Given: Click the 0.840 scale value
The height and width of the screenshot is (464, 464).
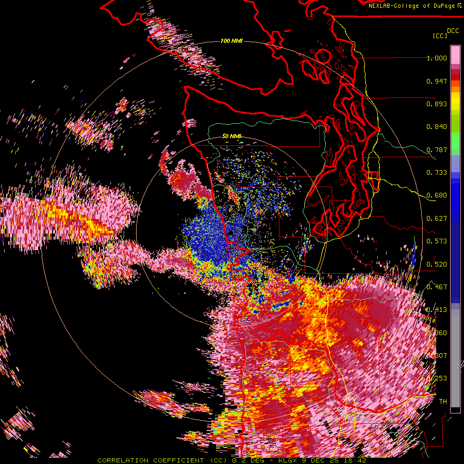Looking at the screenshot, I should [437, 127].
